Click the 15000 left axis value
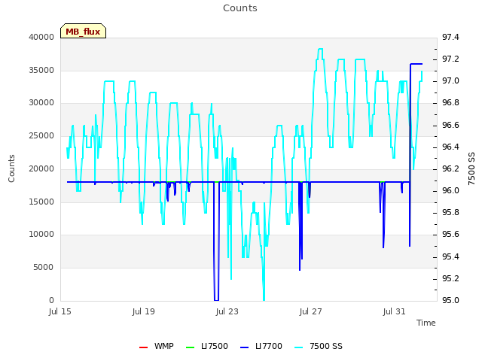Image resolution: width=482 pixels, height=361 pixels. [41, 202]
